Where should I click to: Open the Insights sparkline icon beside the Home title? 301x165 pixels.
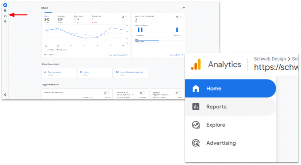[x=184, y=8]
